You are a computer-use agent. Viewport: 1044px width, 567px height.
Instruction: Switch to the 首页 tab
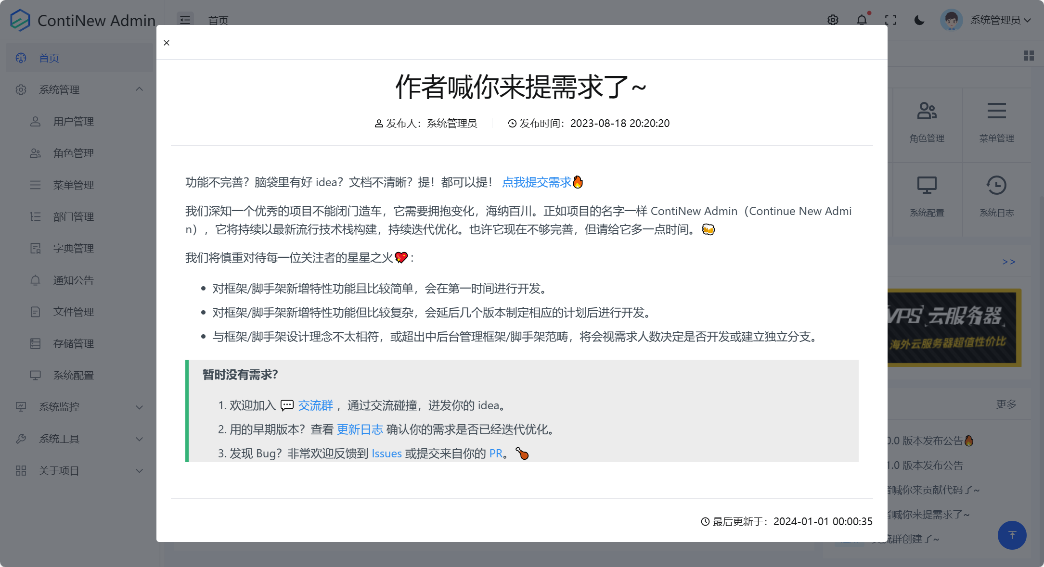click(218, 20)
